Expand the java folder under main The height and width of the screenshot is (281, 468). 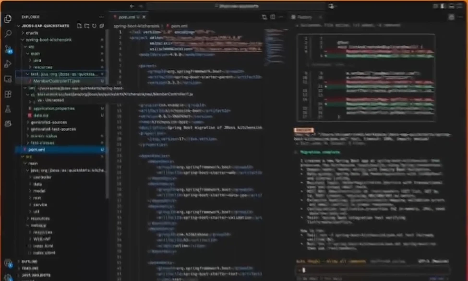click(x=37, y=60)
